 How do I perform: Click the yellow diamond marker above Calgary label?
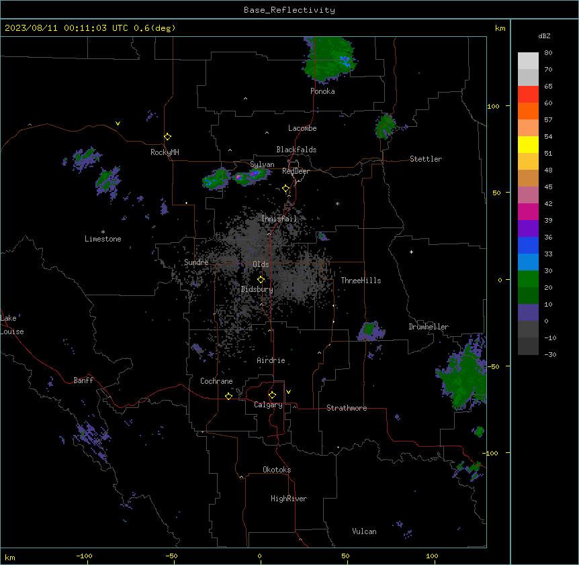pos(272,395)
